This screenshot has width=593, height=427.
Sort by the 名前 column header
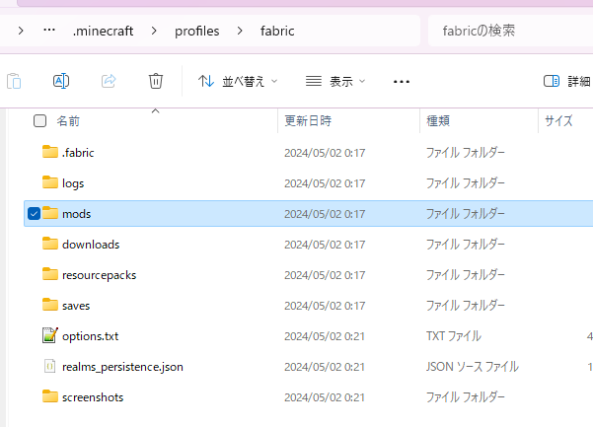[68, 121]
